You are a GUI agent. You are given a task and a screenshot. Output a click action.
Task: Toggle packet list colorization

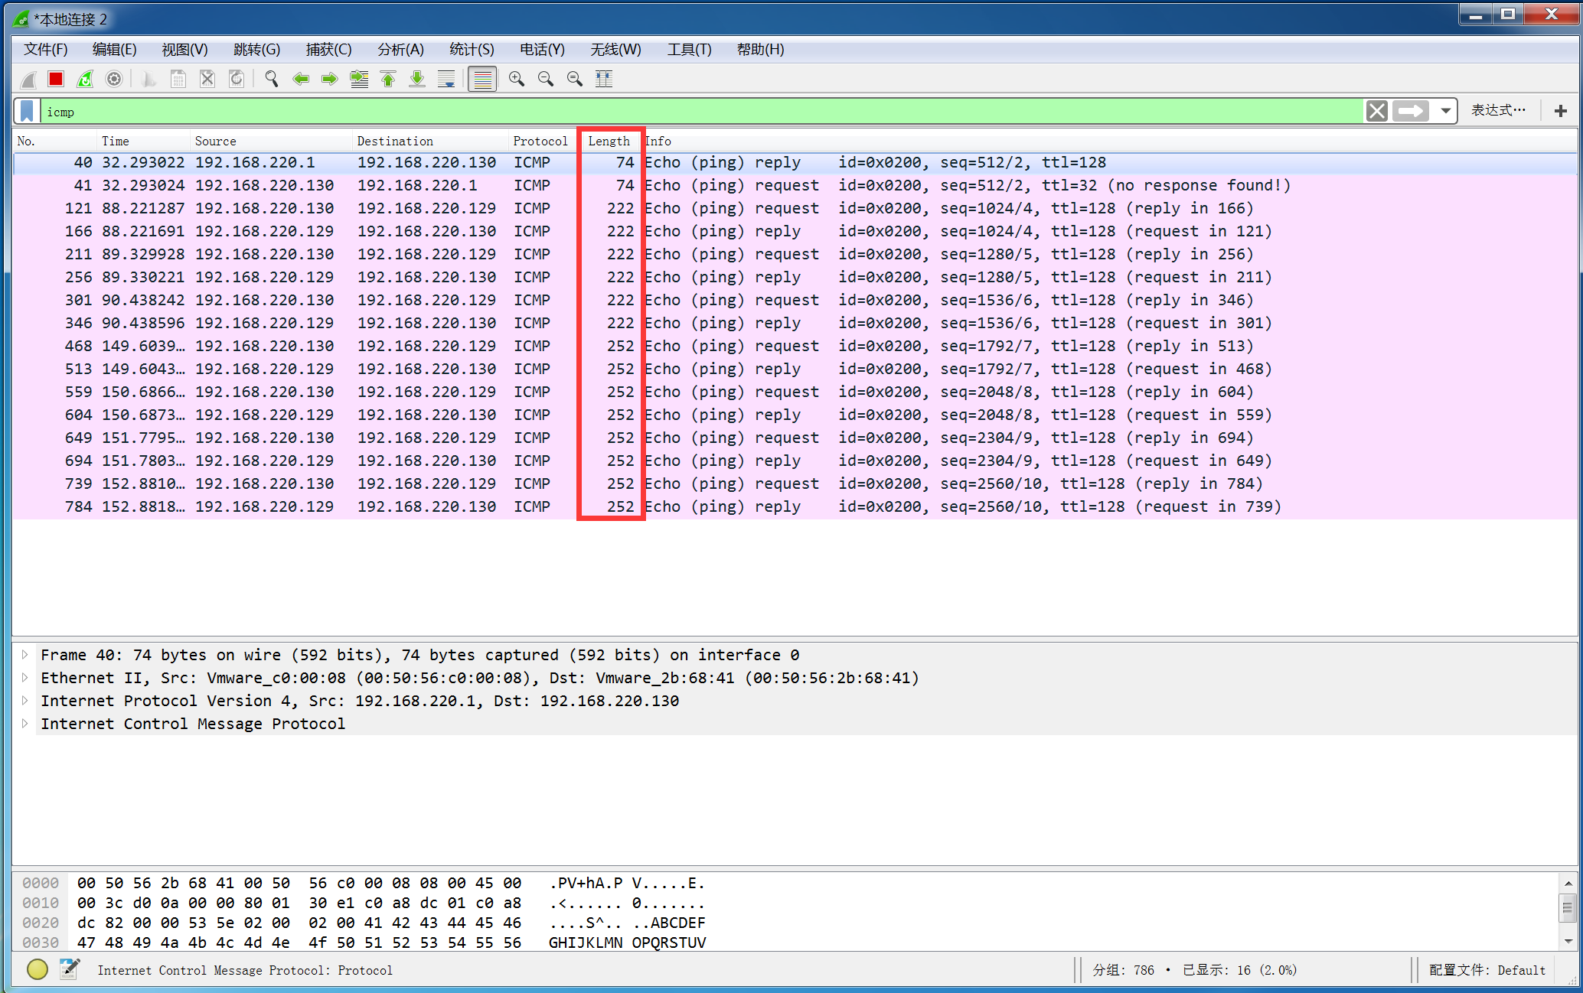[x=482, y=79]
